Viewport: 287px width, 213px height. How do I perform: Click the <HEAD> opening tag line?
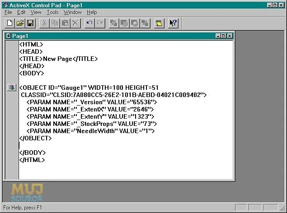tap(31, 51)
